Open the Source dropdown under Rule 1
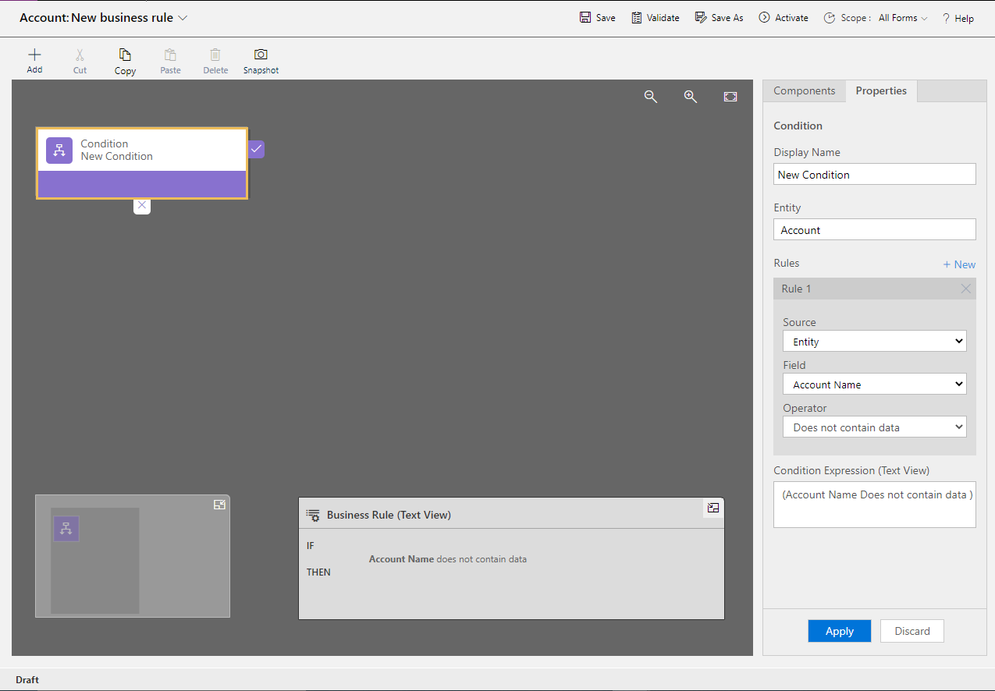This screenshot has width=995, height=691. tap(874, 341)
